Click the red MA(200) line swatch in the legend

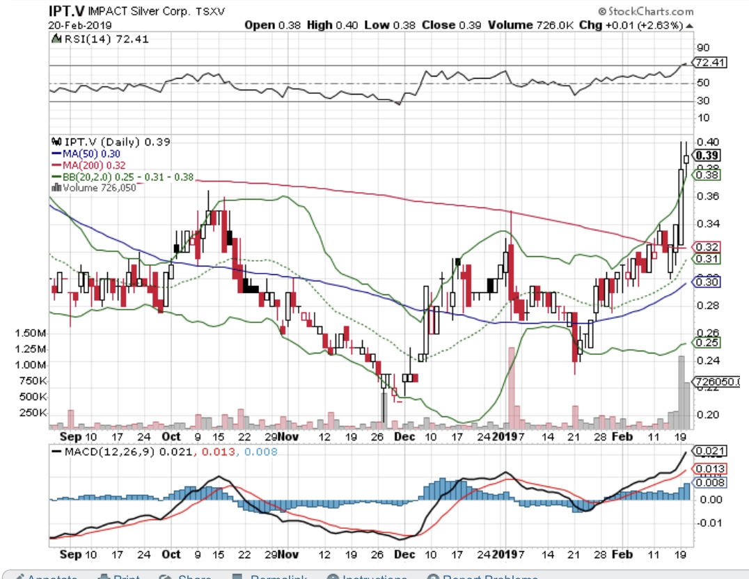click(56, 166)
